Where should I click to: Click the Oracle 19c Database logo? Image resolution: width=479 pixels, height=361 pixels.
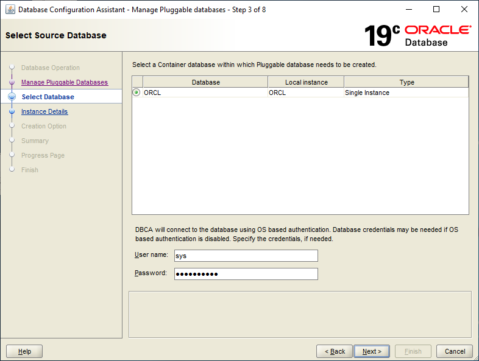(x=417, y=35)
